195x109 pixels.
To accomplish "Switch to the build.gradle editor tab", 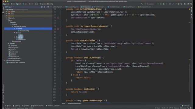I will 58,7.
